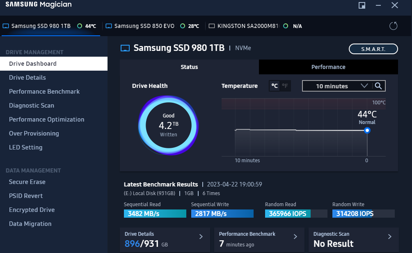Switch temperature unit to Celsius

[275, 86]
